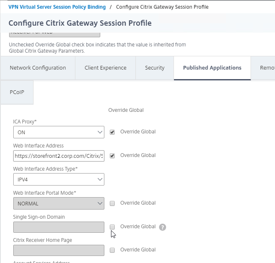
Task: Switch to the Client Experience tab
Action: (x=106, y=68)
